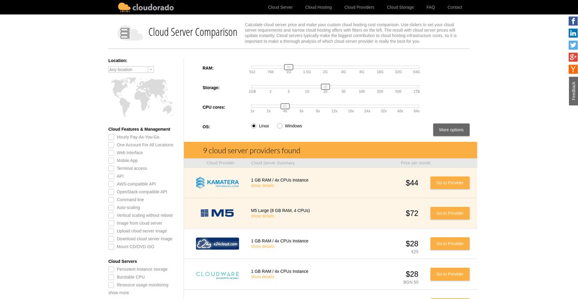
Task: Click the $72 M5 price
Action: (412, 213)
